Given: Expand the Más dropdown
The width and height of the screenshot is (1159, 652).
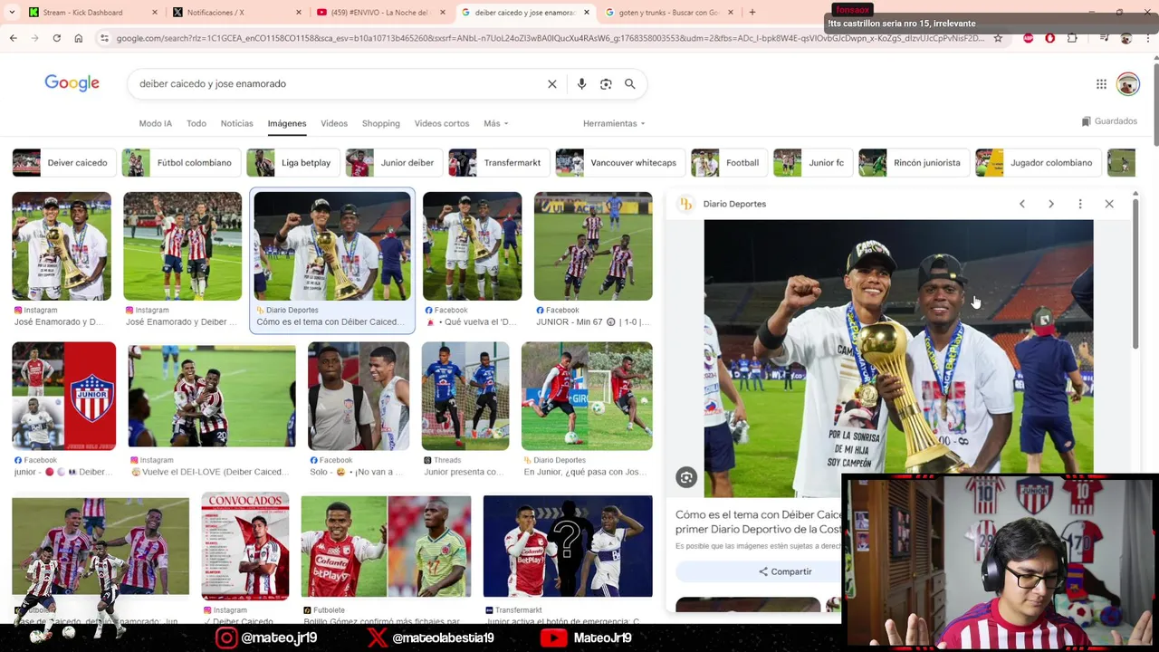Looking at the screenshot, I should click(x=495, y=123).
